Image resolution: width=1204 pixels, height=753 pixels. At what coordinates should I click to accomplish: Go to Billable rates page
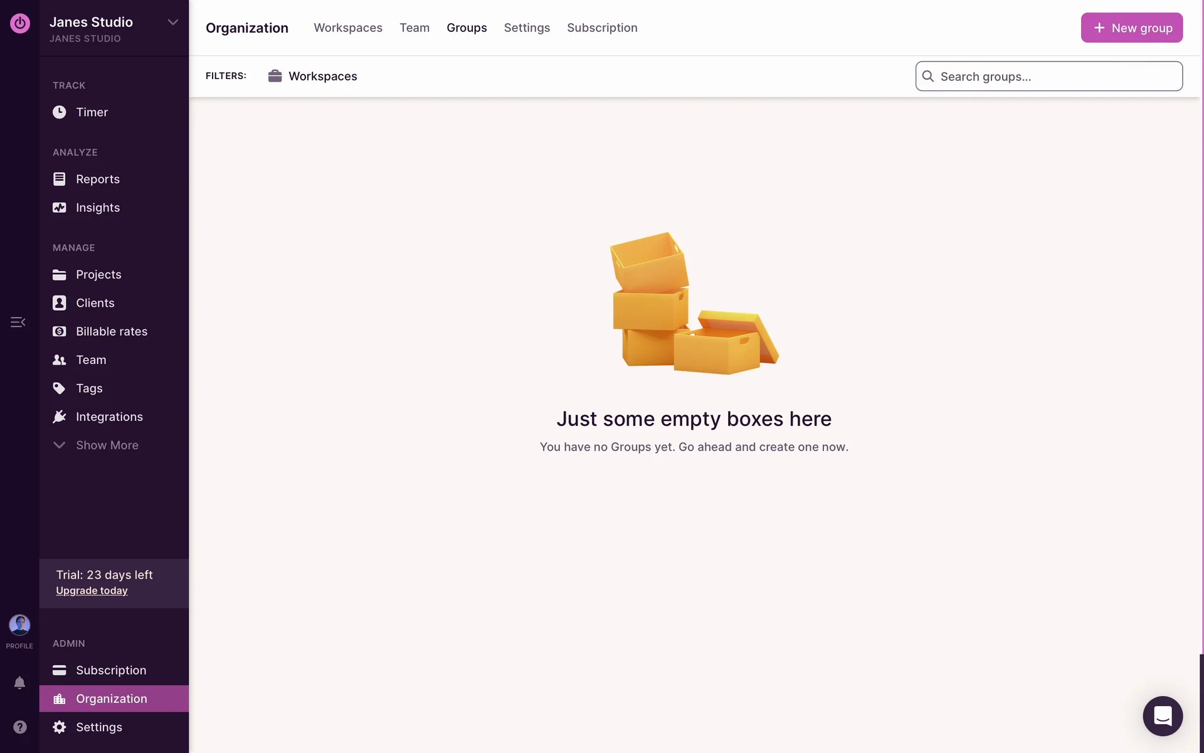pyautogui.click(x=111, y=331)
